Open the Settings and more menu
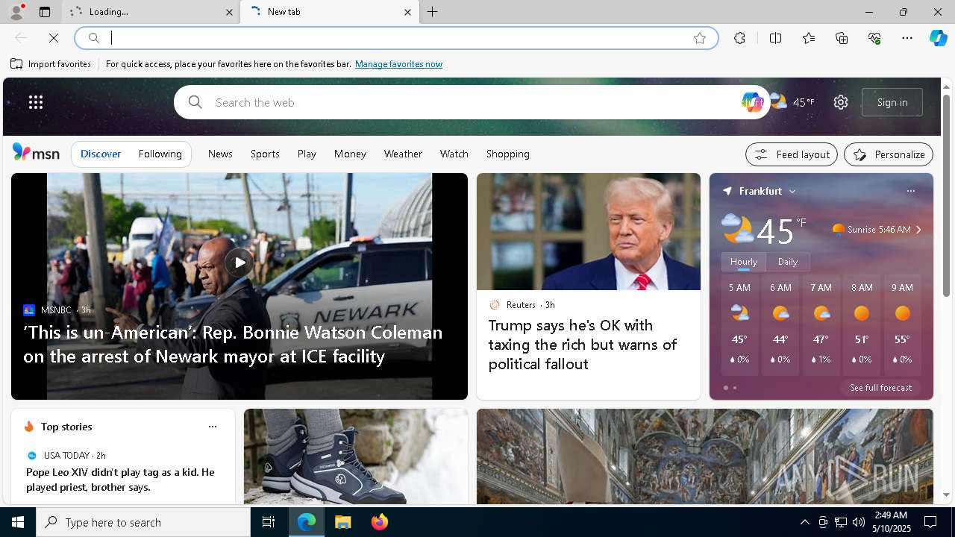Image resolution: width=955 pixels, height=537 pixels. [x=907, y=38]
